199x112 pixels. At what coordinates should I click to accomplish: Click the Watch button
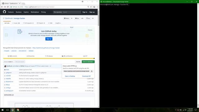click(x=67, y=18)
